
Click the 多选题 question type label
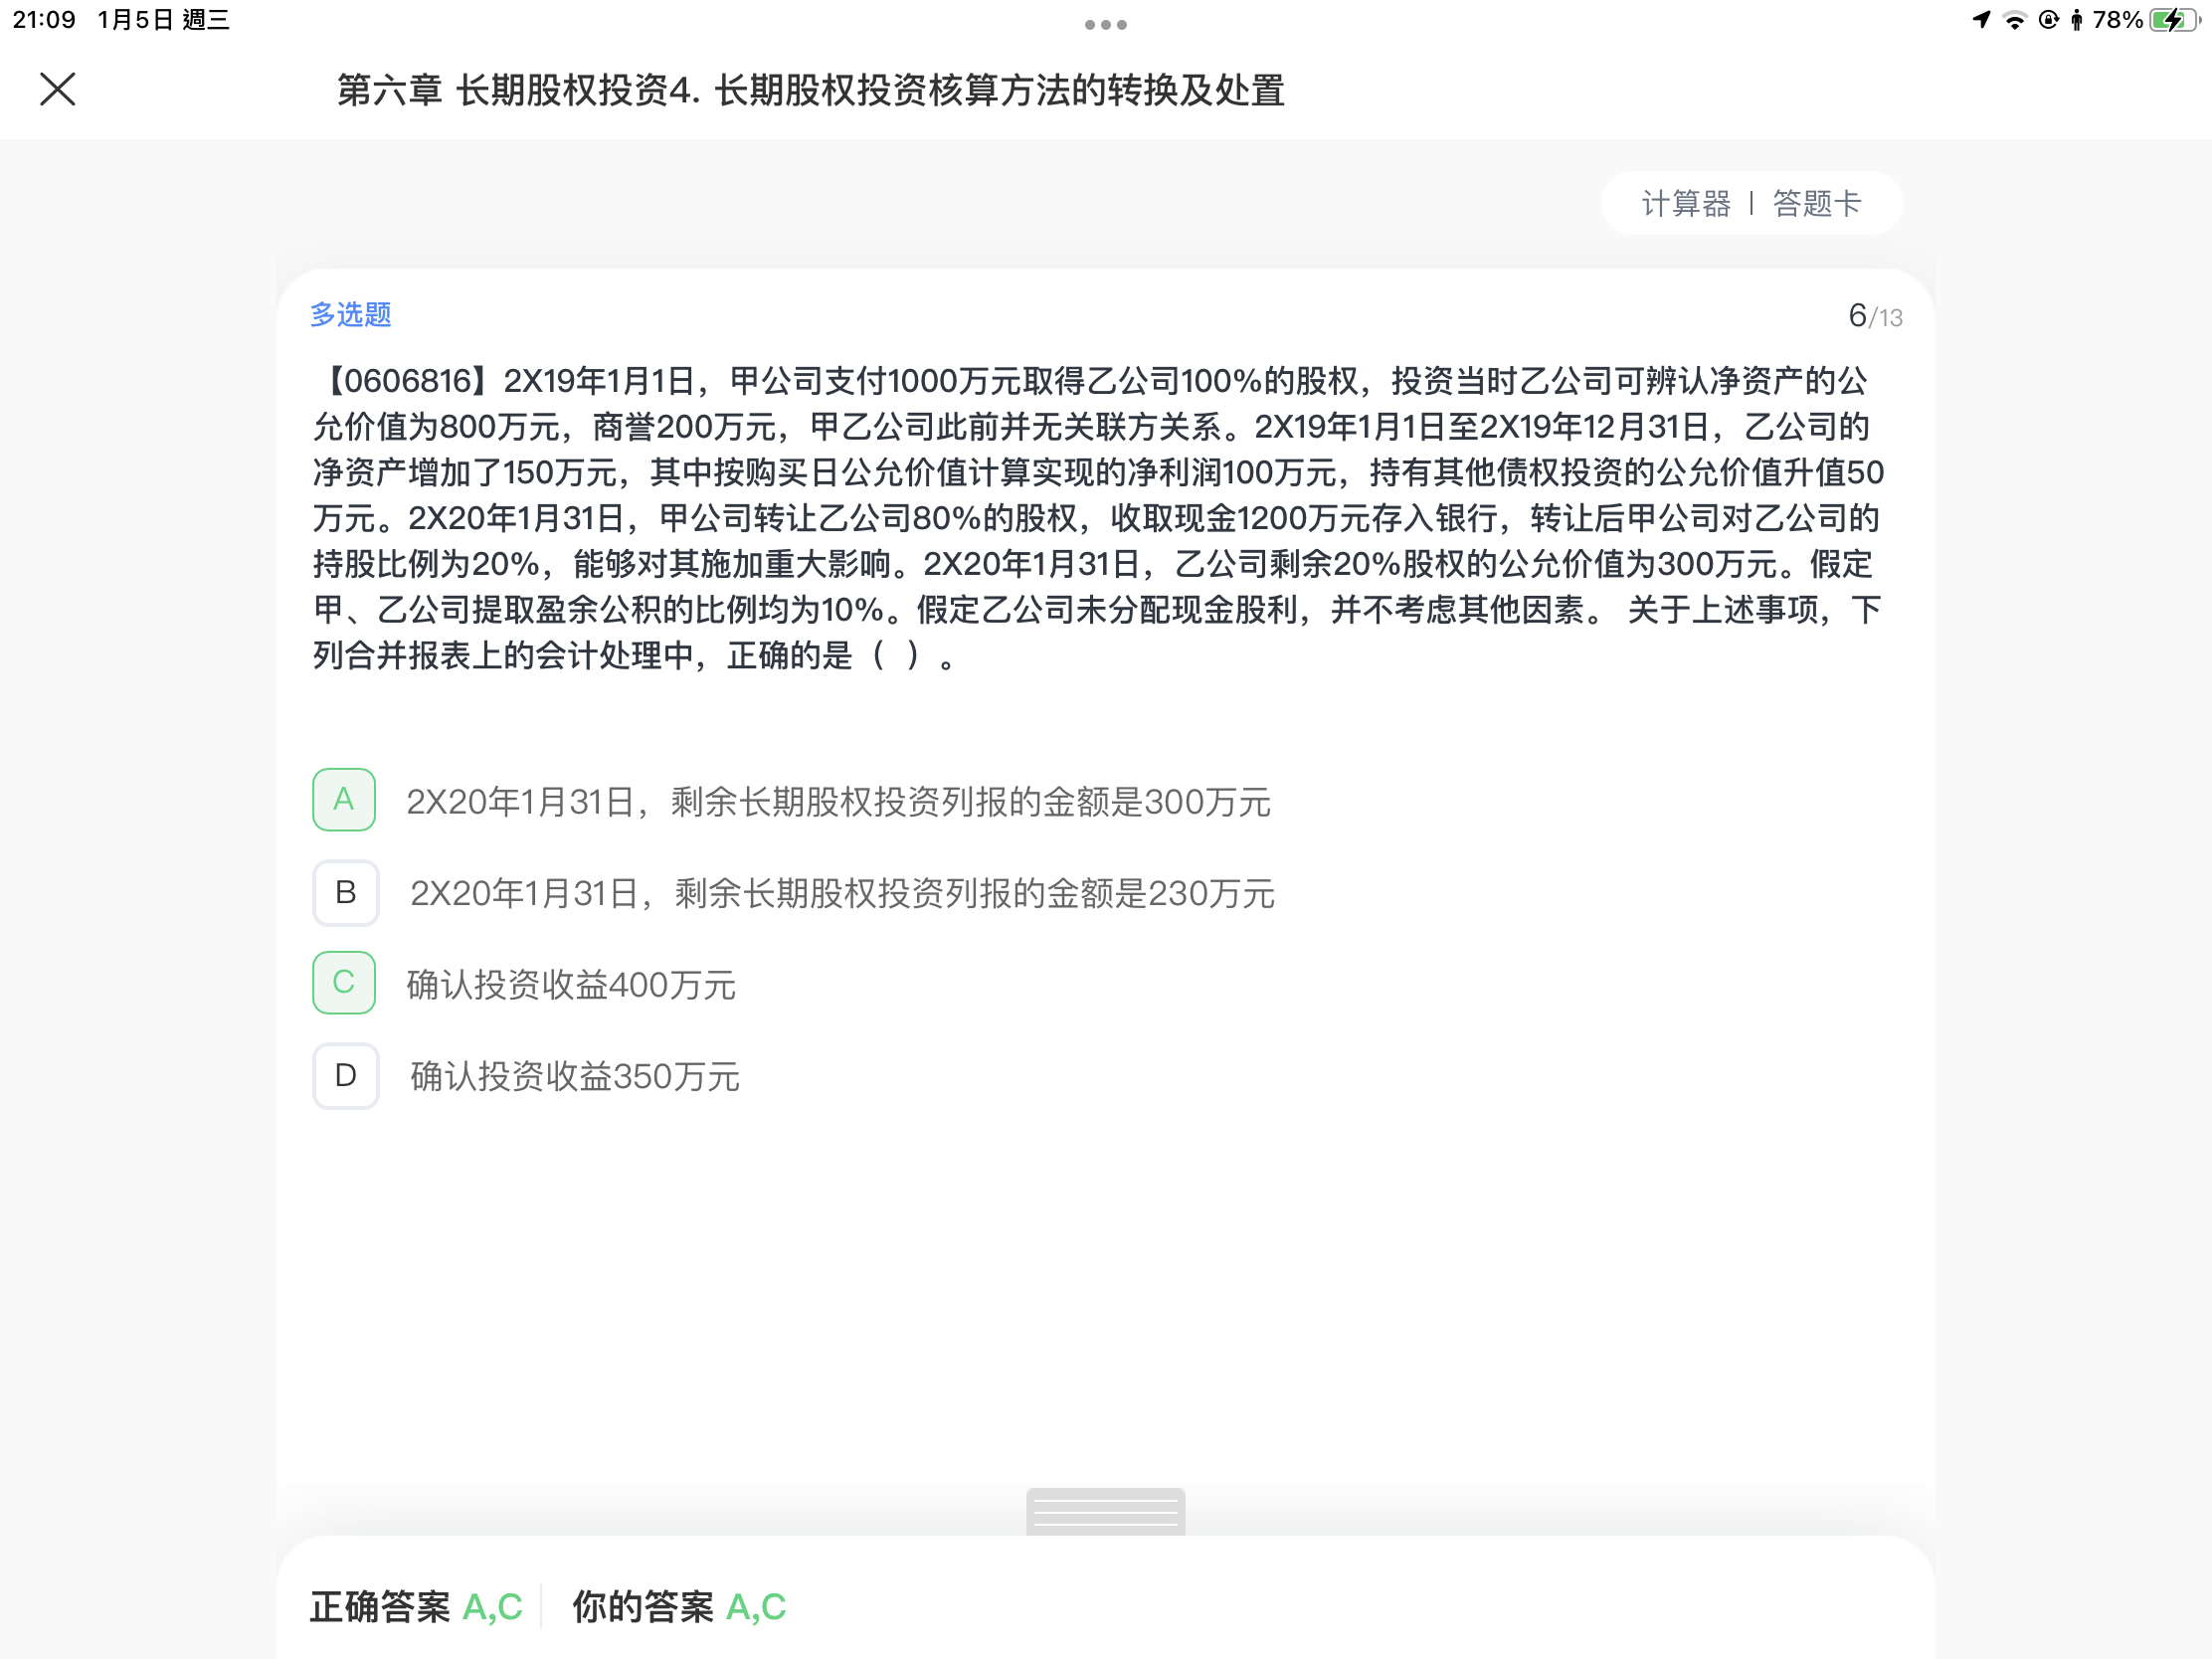(350, 315)
